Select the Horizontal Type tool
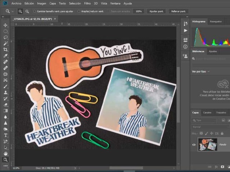Viewport: 230px width, 172px height. (x=6, y=135)
